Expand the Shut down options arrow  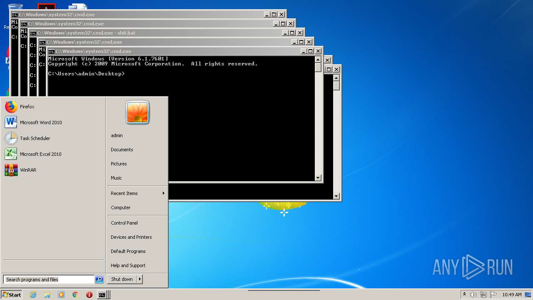140,279
